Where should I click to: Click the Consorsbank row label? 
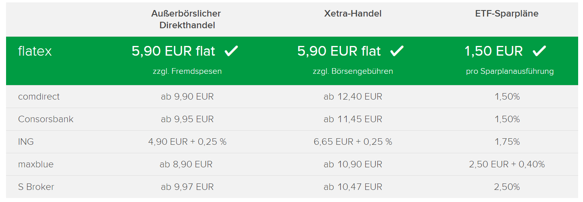(46, 119)
